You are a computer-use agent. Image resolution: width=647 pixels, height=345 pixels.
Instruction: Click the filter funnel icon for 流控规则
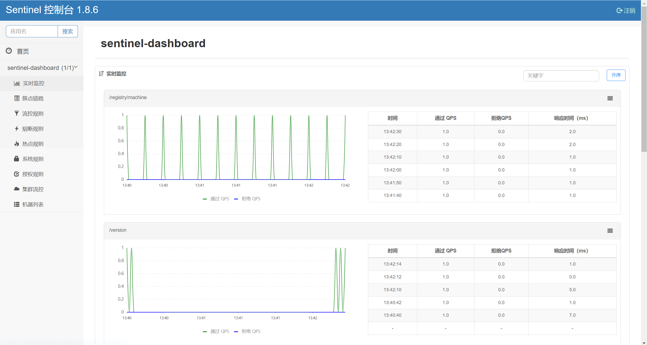point(17,113)
